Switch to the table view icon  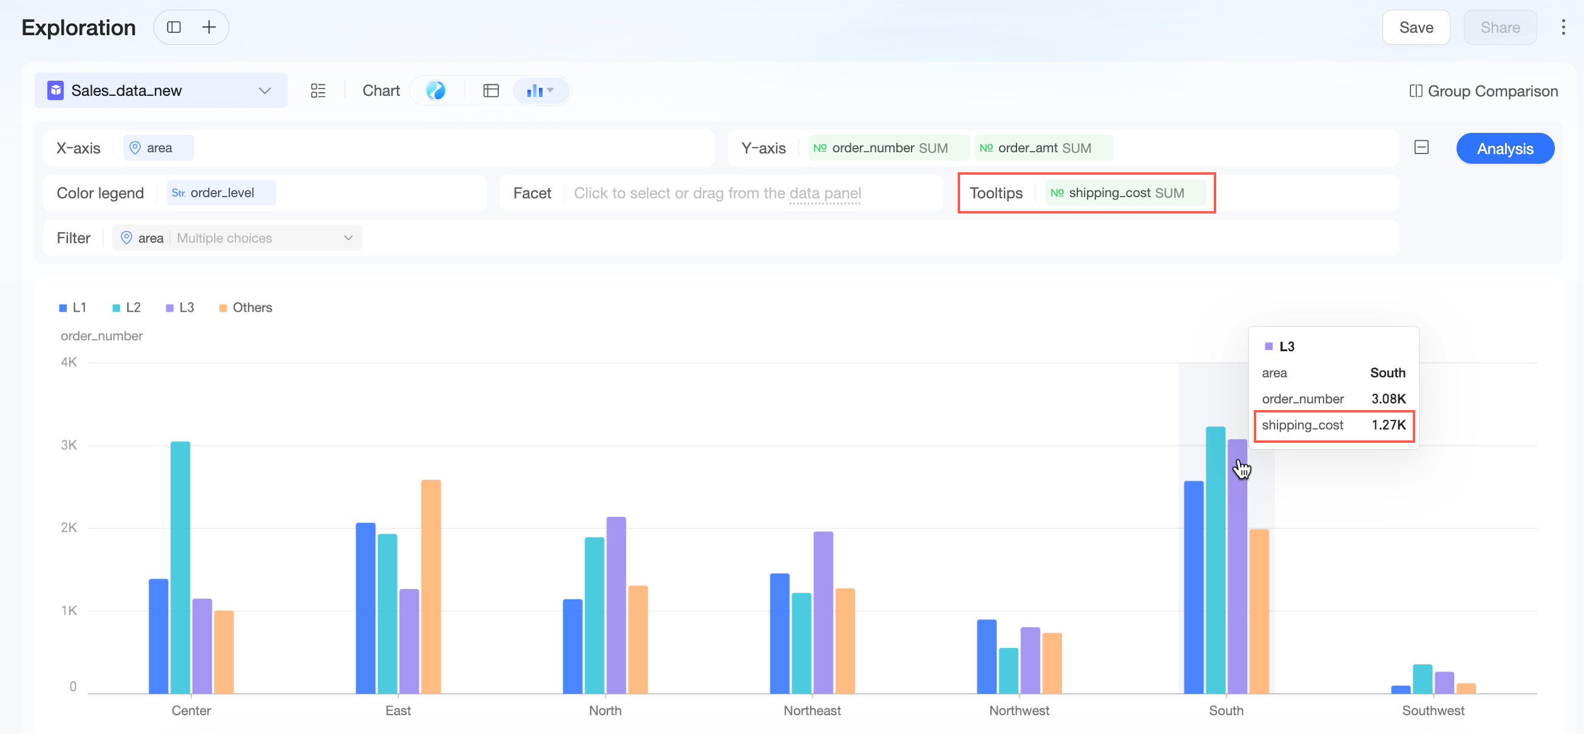click(x=491, y=91)
